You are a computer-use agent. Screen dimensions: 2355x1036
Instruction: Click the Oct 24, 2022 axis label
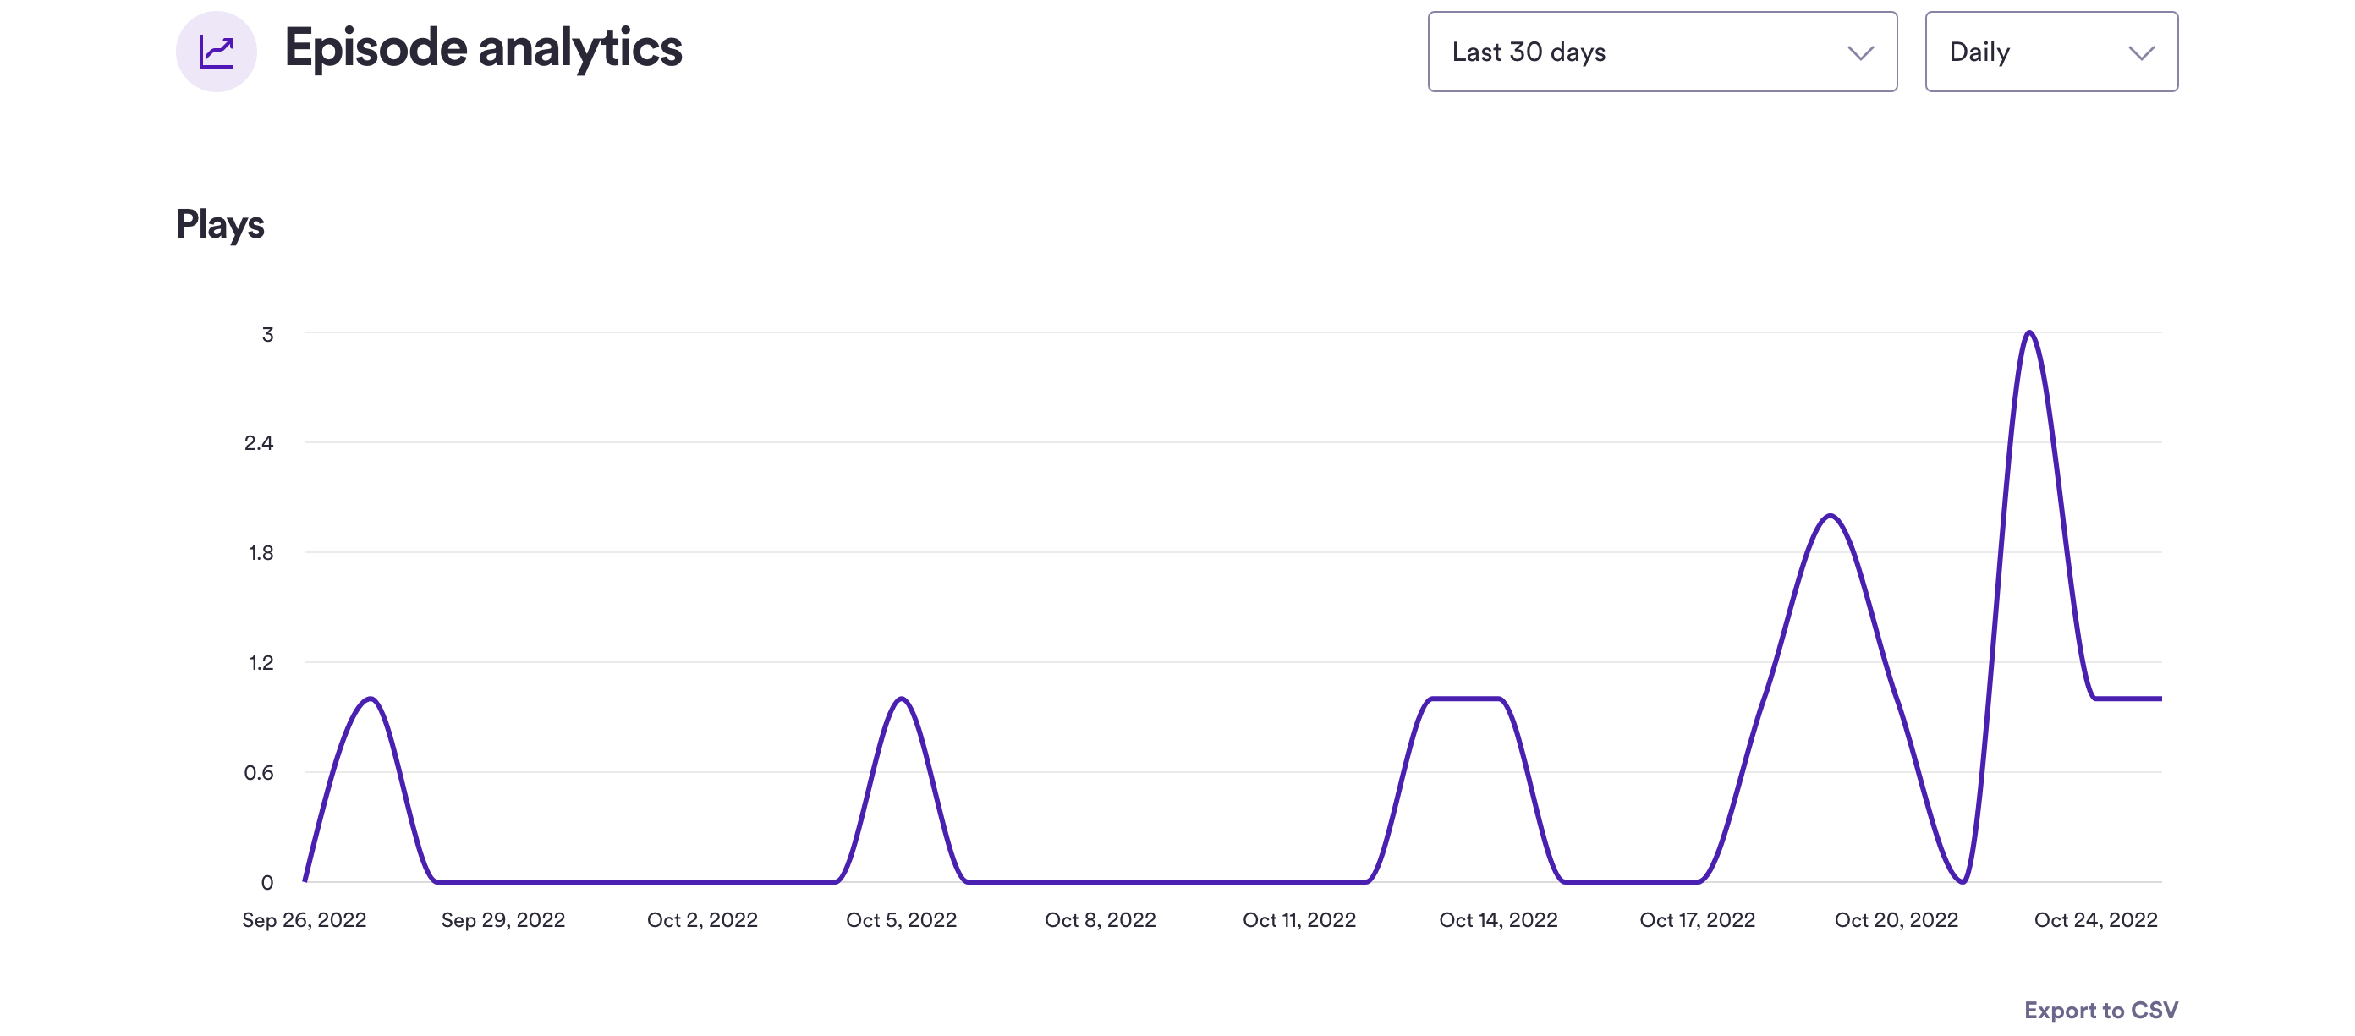tap(2094, 920)
